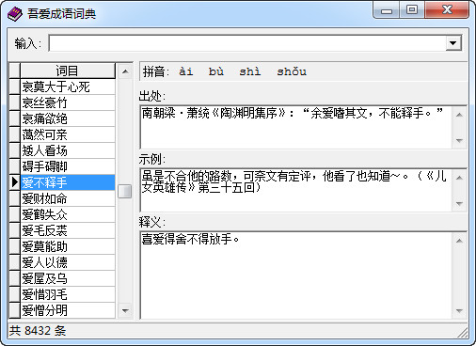Select the entry 蔼然可亲
This screenshot has height=346, width=476.
coord(68,134)
